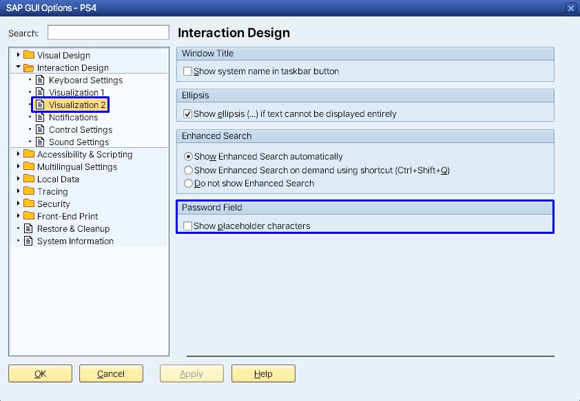This screenshot has width=580, height=401.
Task: Click the Restore & Cleanup document icon
Action: (28, 228)
